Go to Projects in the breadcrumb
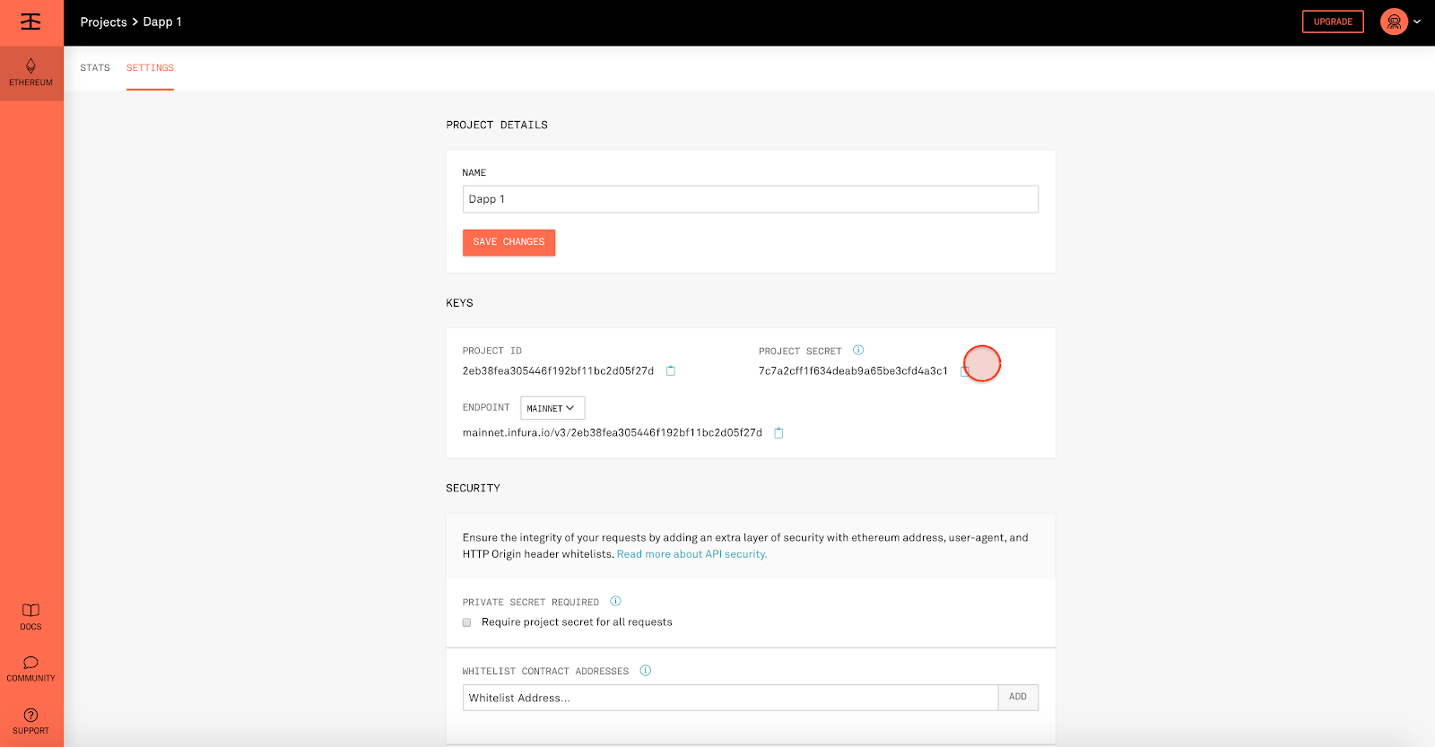Image resolution: width=1435 pixels, height=747 pixels. click(103, 22)
